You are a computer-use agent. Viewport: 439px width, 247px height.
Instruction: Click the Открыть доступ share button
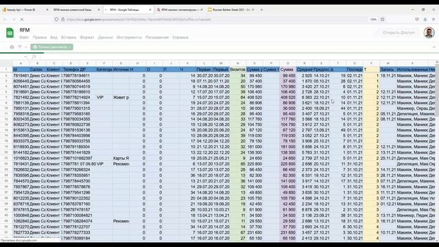[x=399, y=32]
